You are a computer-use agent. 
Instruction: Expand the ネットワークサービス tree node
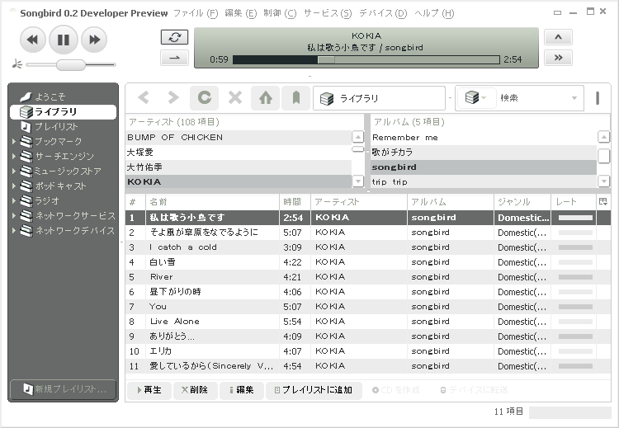click(x=14, y=216)
